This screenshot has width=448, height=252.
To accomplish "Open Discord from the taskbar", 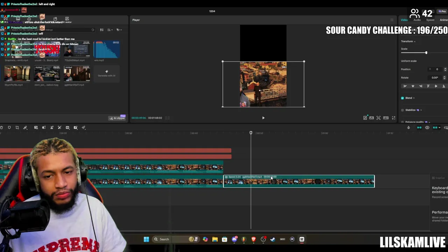I will click(x=234, y=239).
